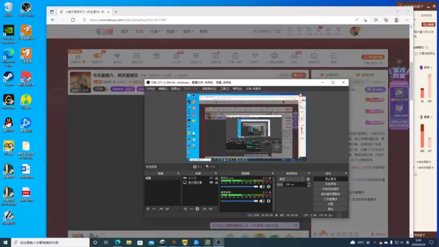Open Steam desktop shortcut
The width and height of the screenshot is (439, 247).
tap(9, 78)
